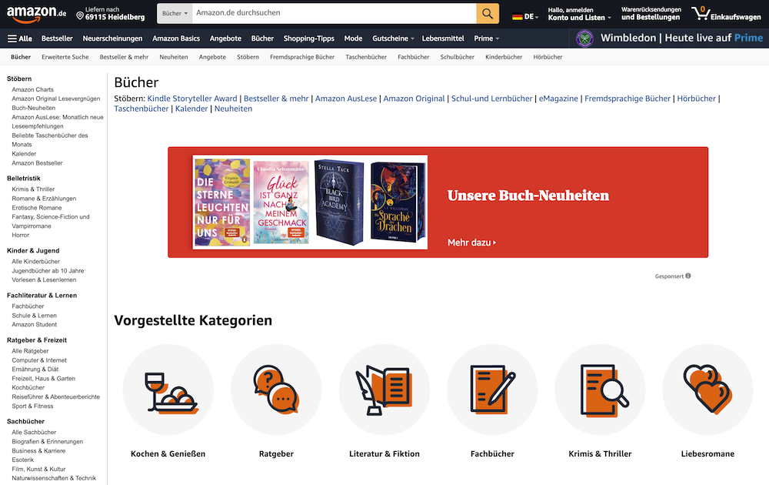Expand the Prime nav dropdown
Viewport: 769px width, 485px height.
click(x=486, y=38)
